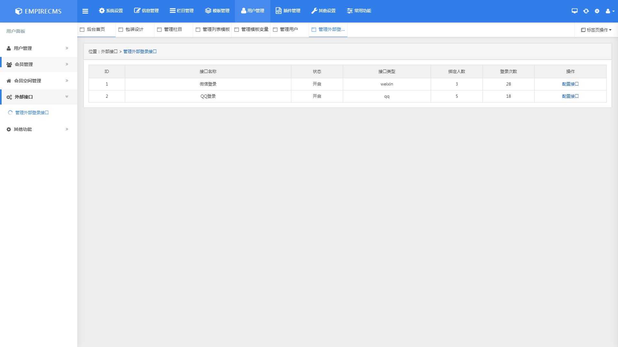The image size is (618, 347).
Task: Click the EmpireCMS cube logo
Action: (x=19, y=11)
